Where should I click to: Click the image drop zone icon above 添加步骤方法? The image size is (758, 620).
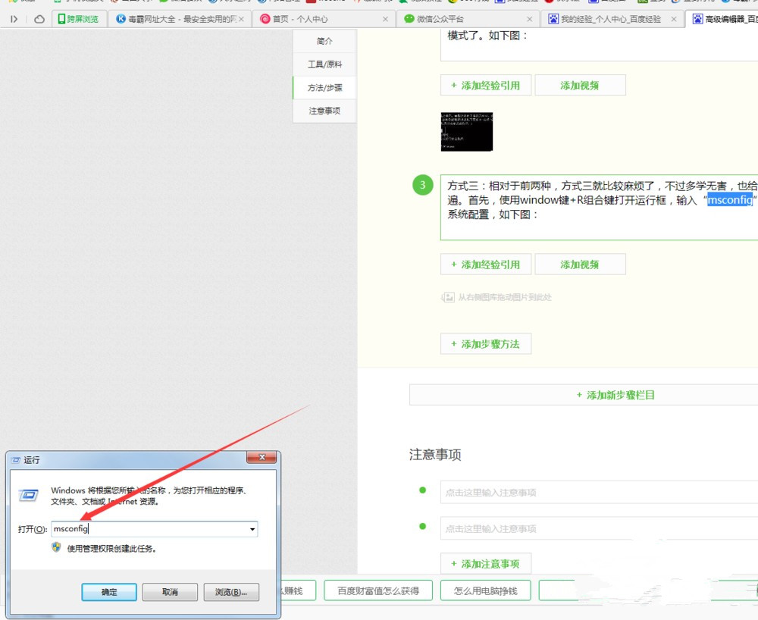pyautogui.click(x=449, y=297)
